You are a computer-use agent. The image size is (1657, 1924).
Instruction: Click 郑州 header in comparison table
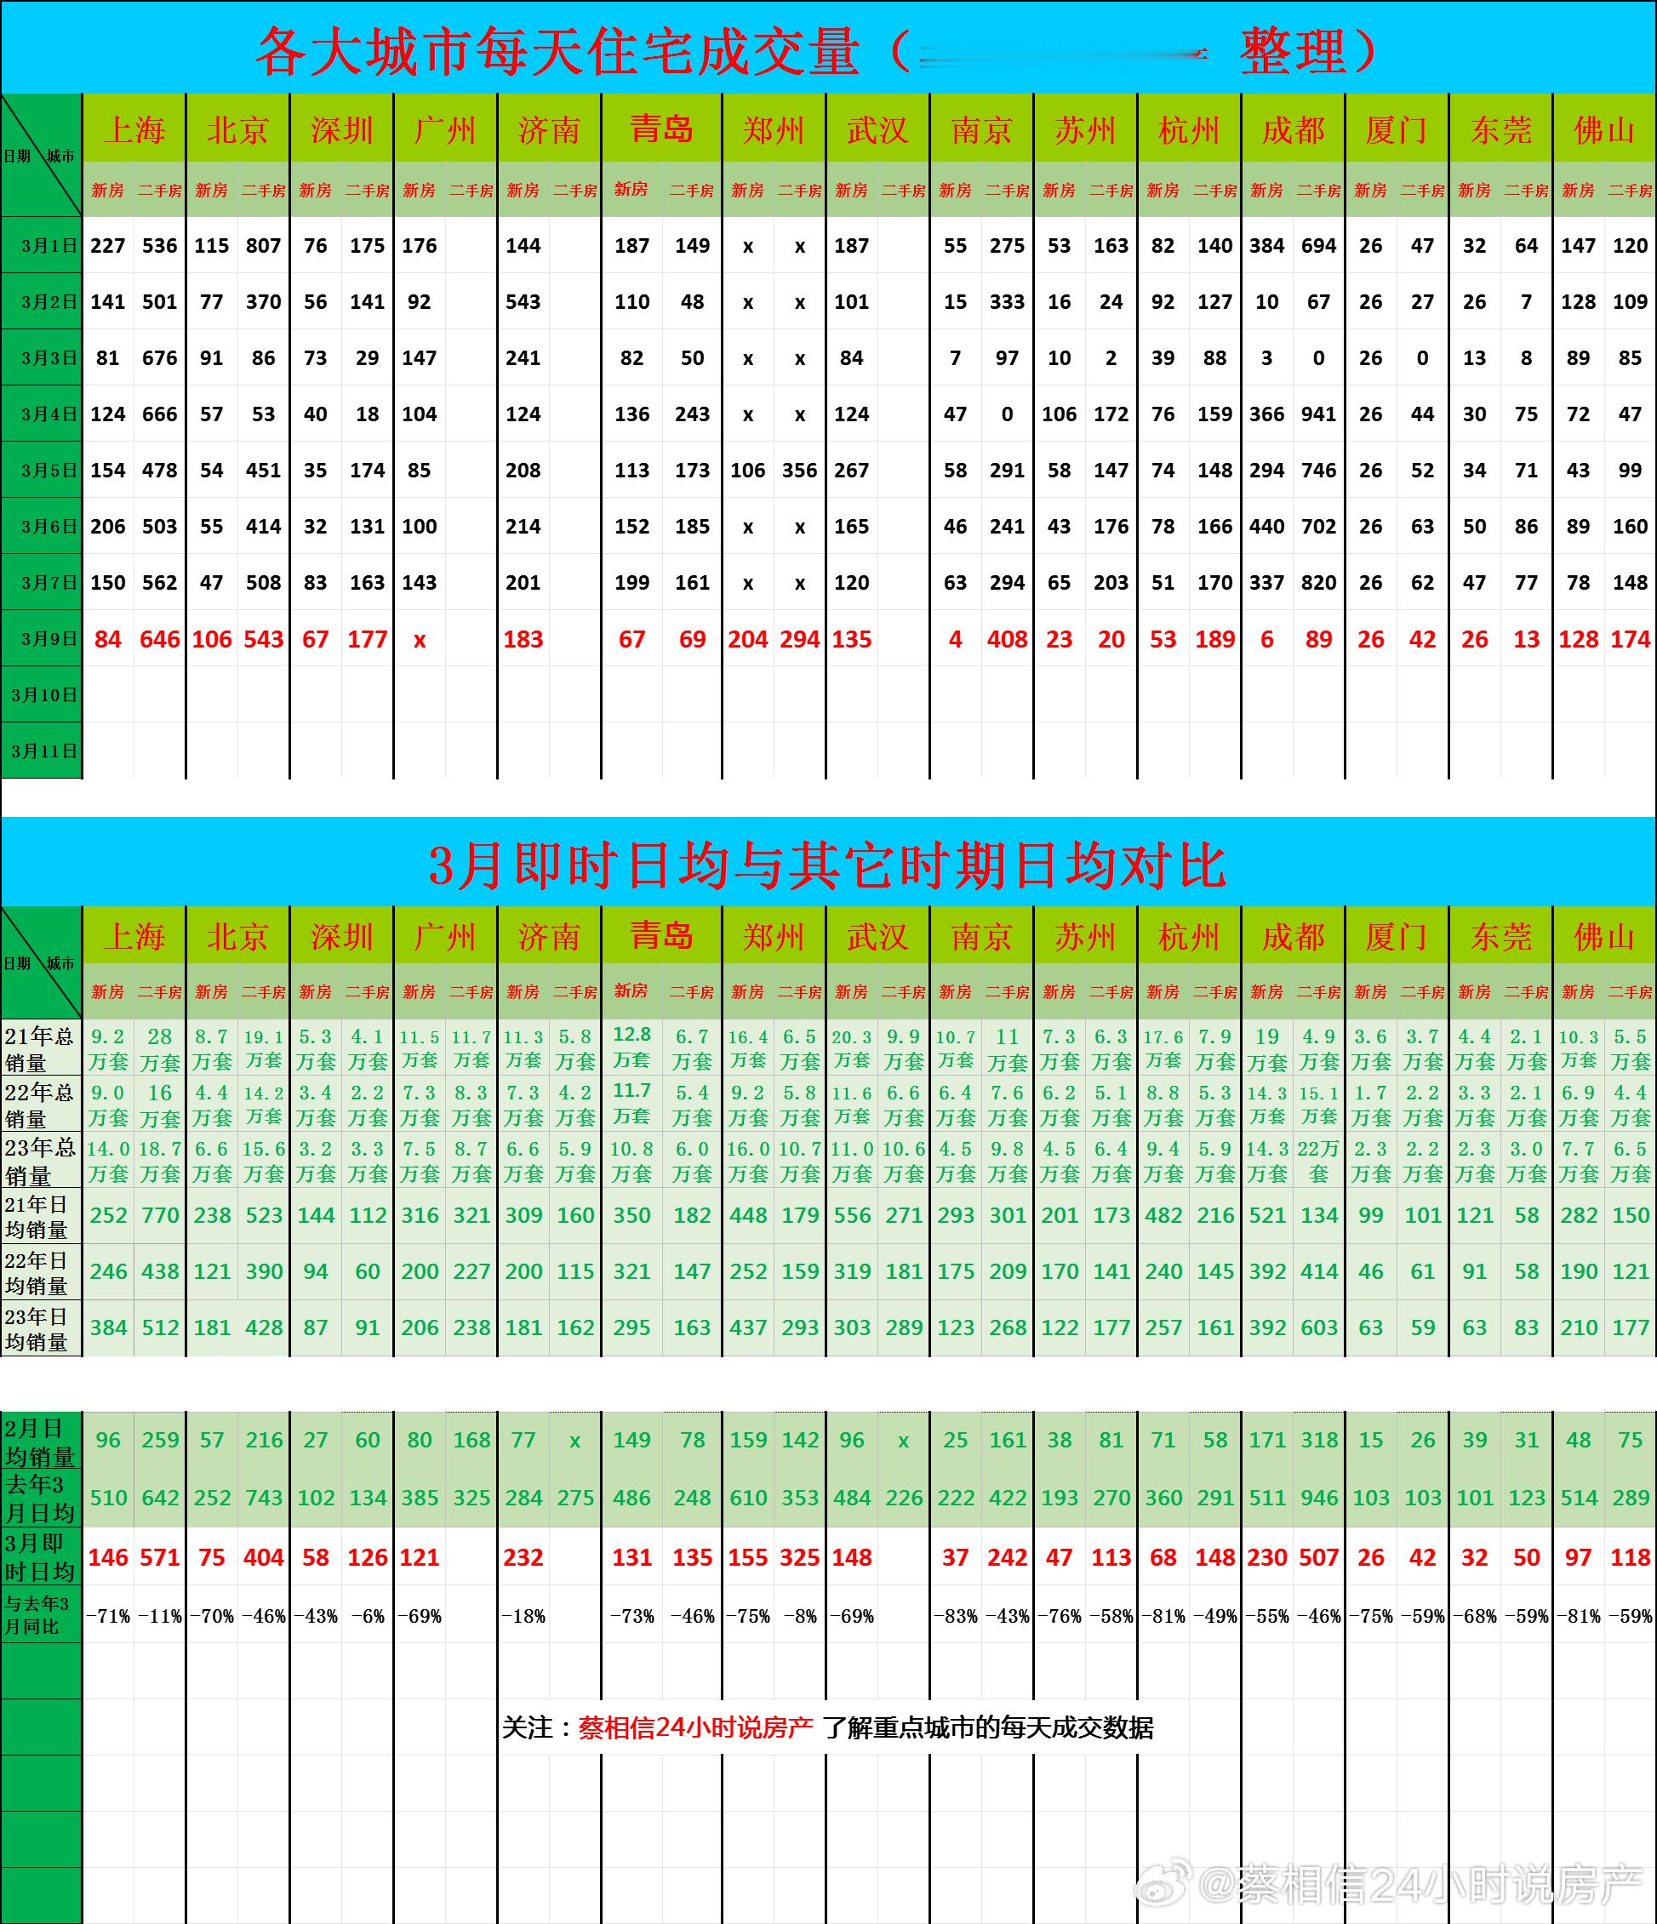coord(774,936)
